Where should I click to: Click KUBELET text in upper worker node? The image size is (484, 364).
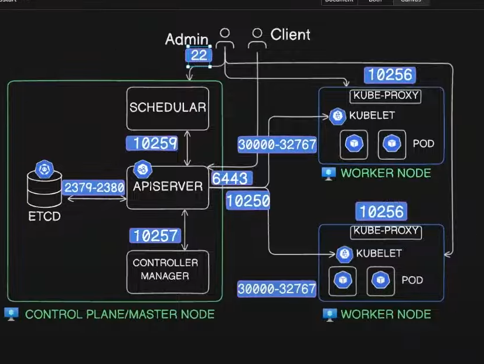(372, 116)
